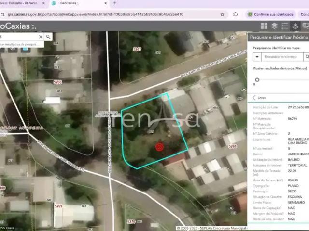Click the Pesquisar e Identificar Próximo panel header
Viewport: 309px width, 231px height.
278,37
